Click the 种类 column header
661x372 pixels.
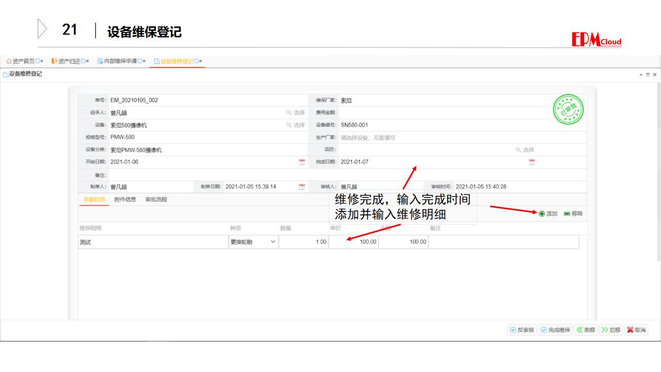click(235, 228)
